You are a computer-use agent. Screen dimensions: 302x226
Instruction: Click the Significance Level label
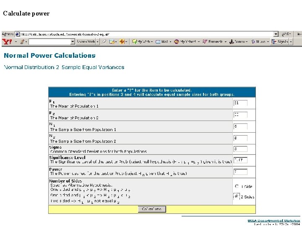click(x=67, y=157)
